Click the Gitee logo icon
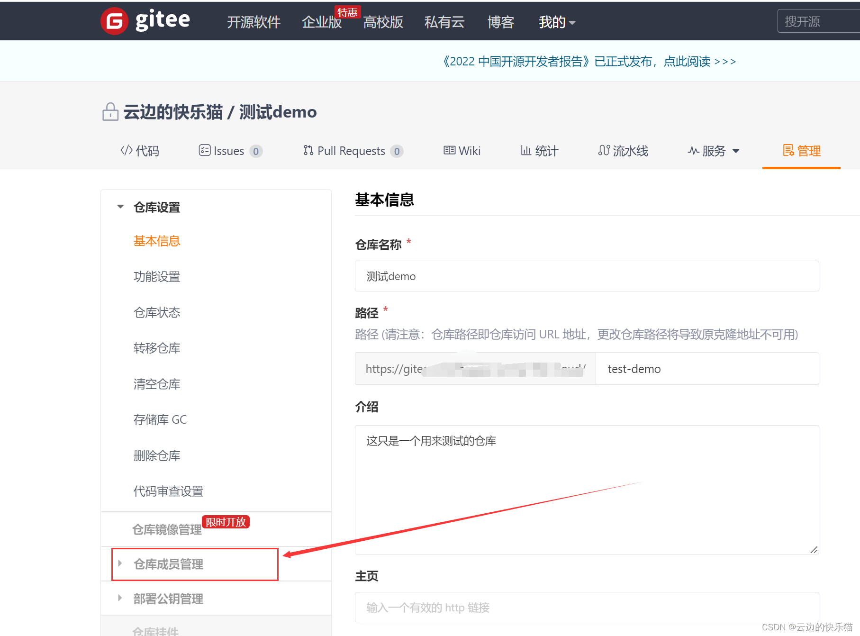 point(114,21)
